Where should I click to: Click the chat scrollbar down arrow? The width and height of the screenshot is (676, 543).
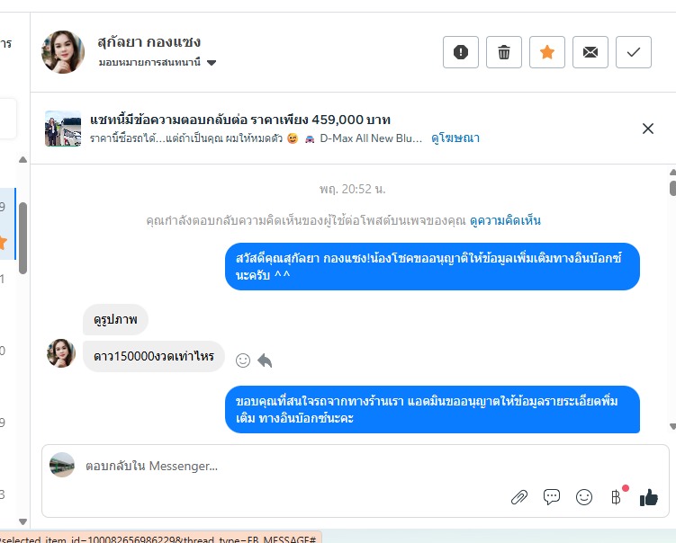coord(672,427)
